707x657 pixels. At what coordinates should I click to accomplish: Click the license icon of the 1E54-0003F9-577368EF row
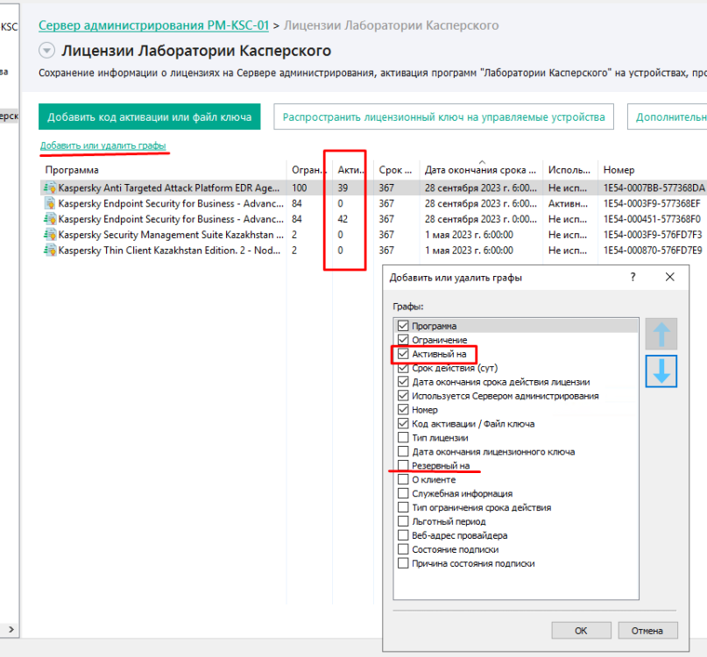tap(50, 203)
